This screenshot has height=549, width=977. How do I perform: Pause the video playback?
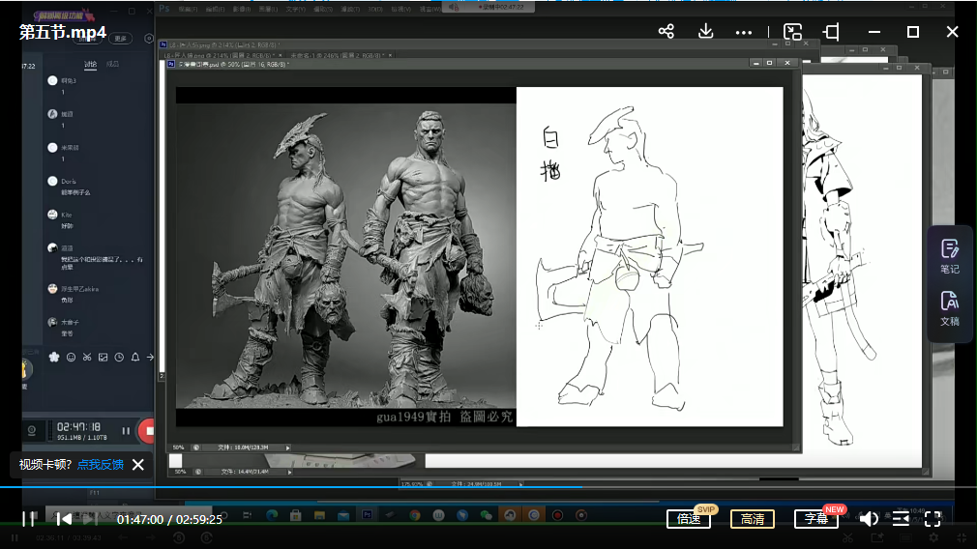[x=29, y=518]
